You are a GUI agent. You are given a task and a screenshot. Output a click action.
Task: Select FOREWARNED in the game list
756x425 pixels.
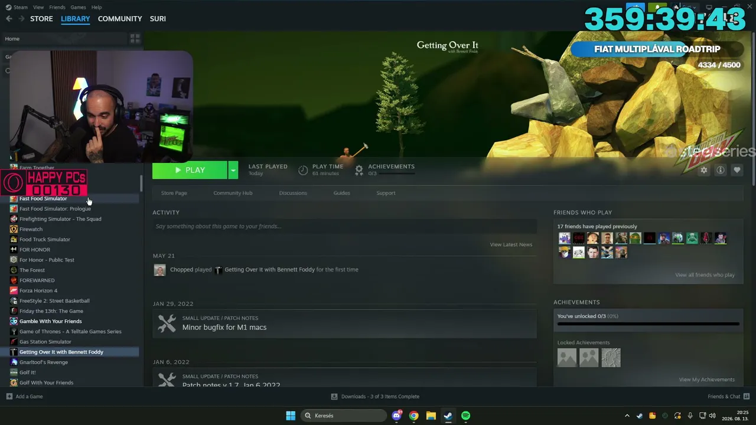(x=37, y=280)
